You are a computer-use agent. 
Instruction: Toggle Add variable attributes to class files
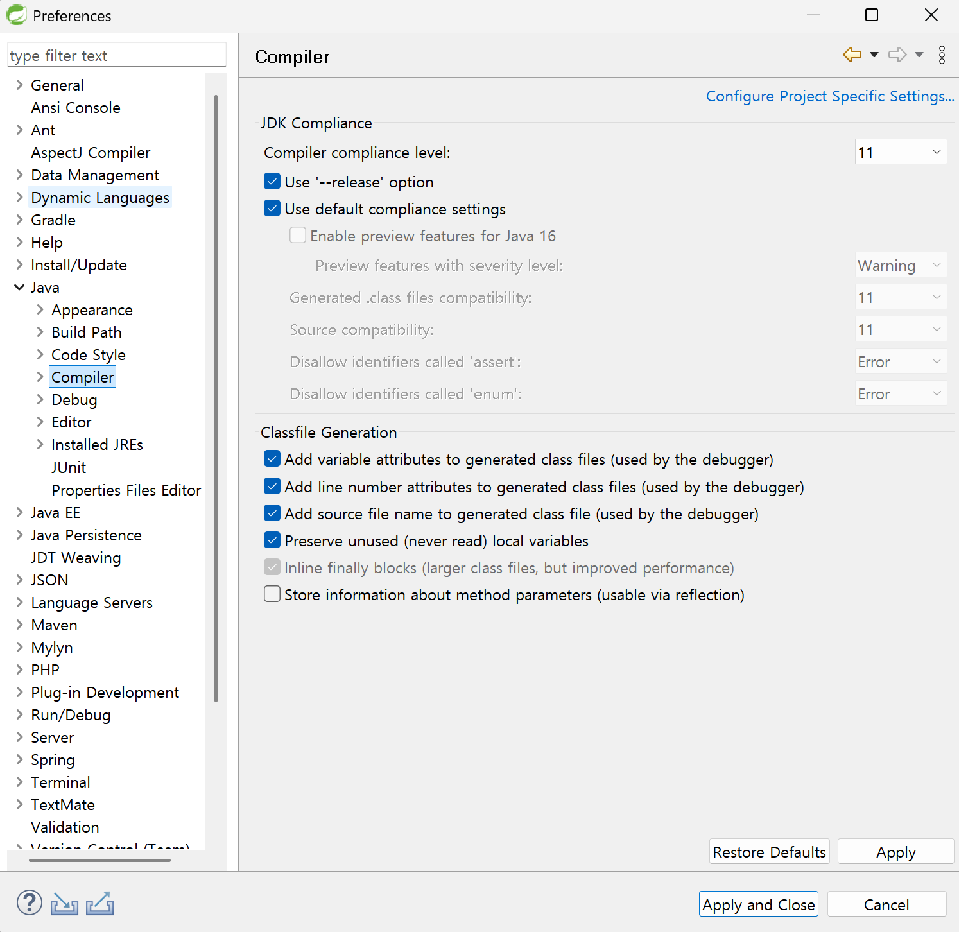coord(272,459)
